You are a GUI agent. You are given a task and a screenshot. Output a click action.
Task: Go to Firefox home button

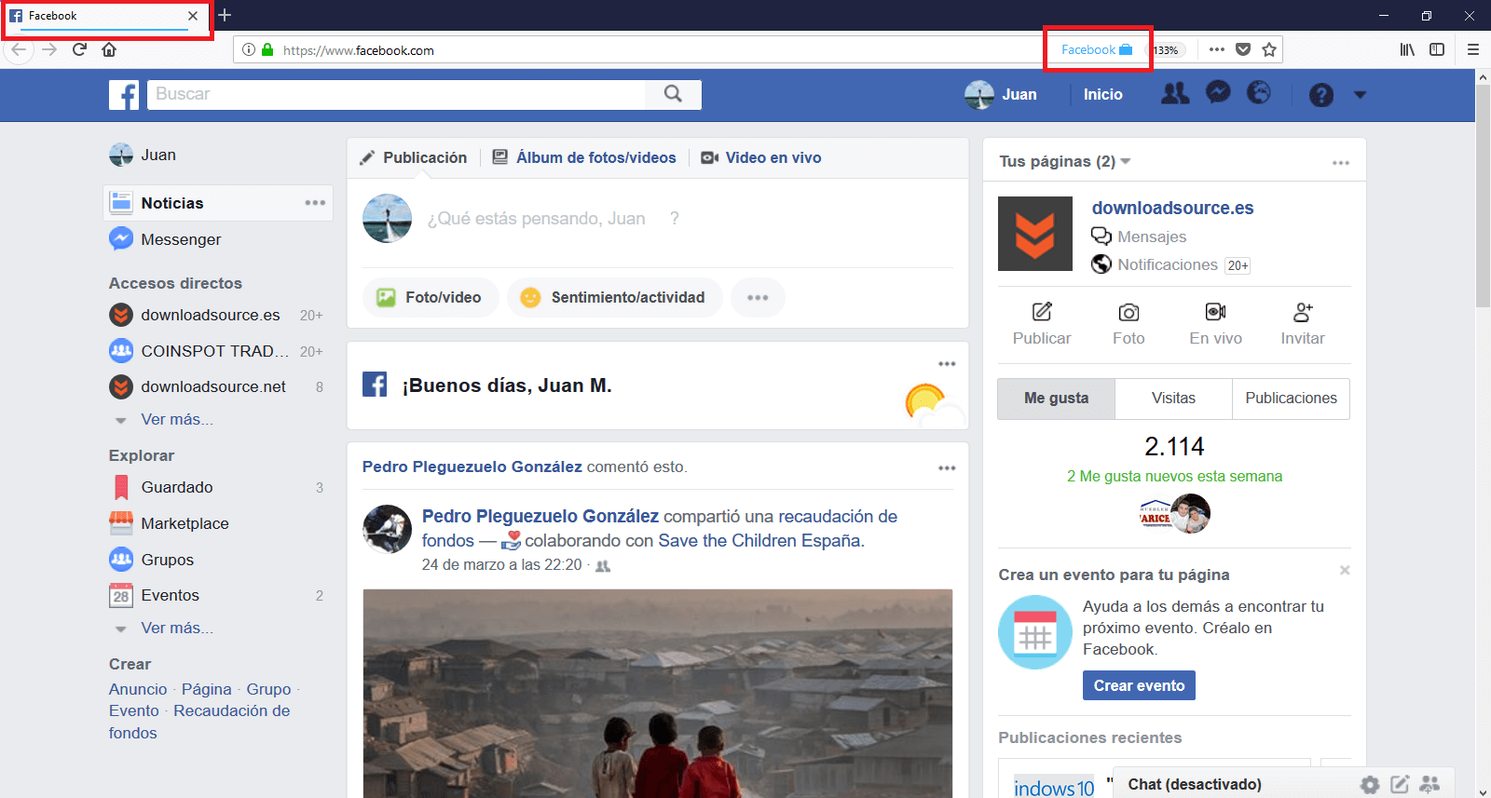109,49
